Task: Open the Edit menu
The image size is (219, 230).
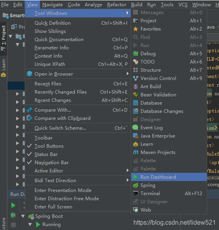Action: (18, 5)
